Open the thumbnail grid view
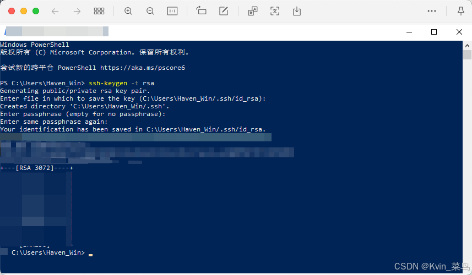This screenshot has height=275, width=472. 99,12
